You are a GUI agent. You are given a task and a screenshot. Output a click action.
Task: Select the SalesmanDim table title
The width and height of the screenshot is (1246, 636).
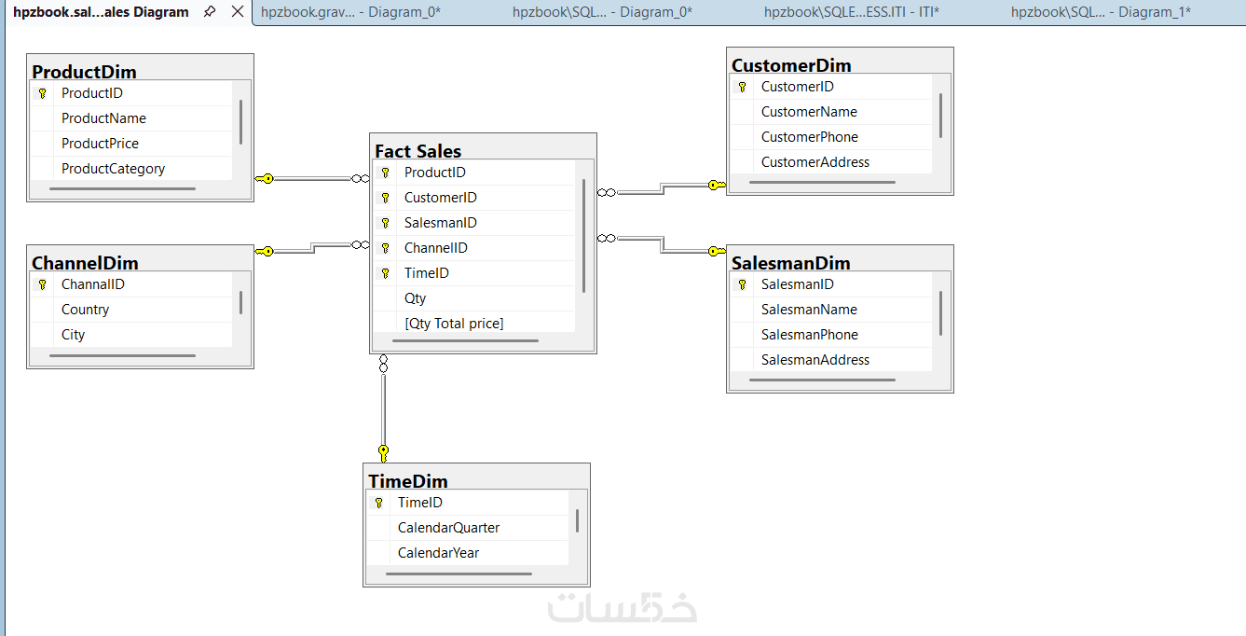791,263
